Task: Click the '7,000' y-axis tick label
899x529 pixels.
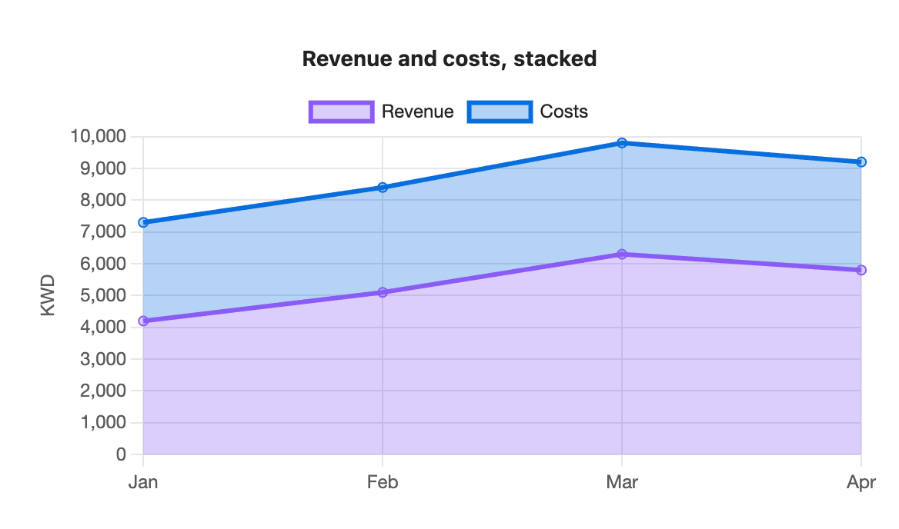Action: [102, 232]
